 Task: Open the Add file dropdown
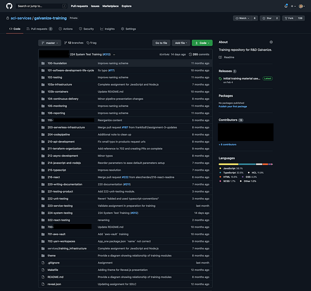pyautogui.click(x=181, y=43)
